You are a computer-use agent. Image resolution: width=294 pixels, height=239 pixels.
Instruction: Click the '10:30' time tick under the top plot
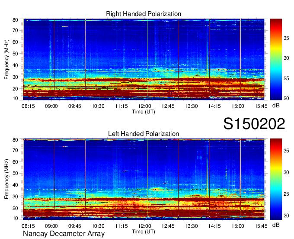98,106
